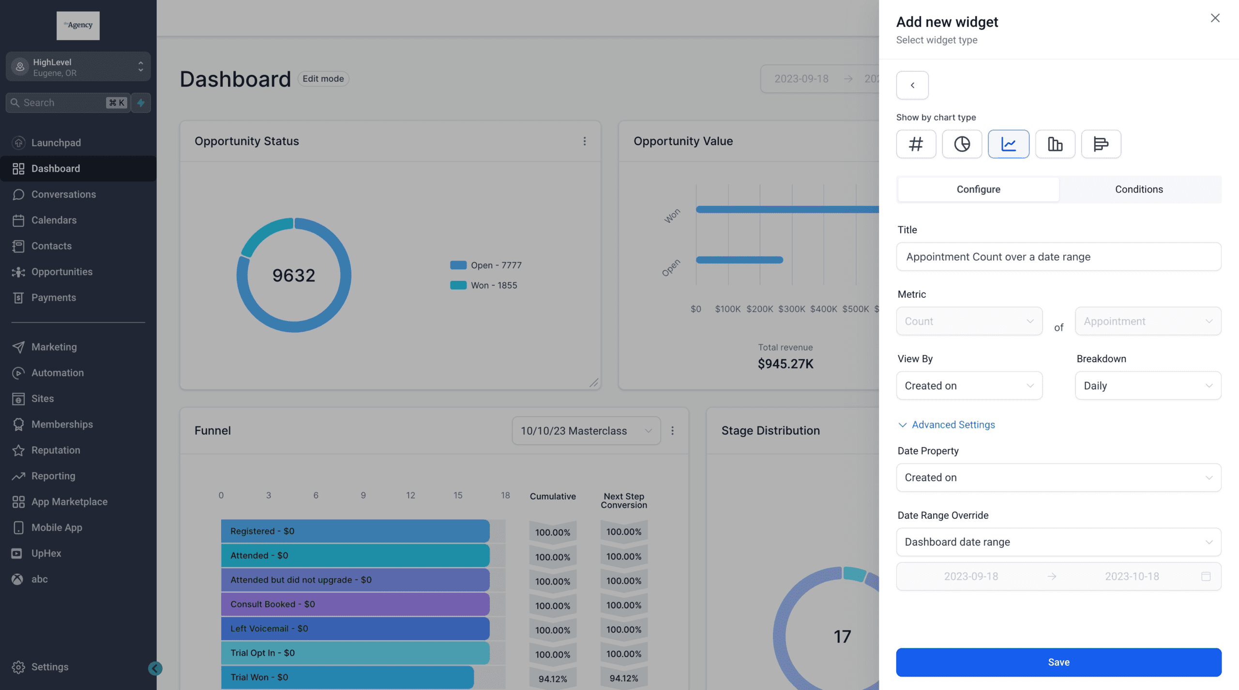This screenshot has width=1239, height=690.
Task: Select the pie chart type icon
Action: click(x=962, y=144)
